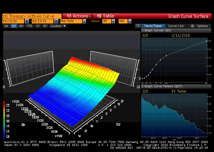Image resolution: width=214 pixels, height=152 pixels.
Task: Click the Tenor axis label on 3D chart
Action: 118,124
